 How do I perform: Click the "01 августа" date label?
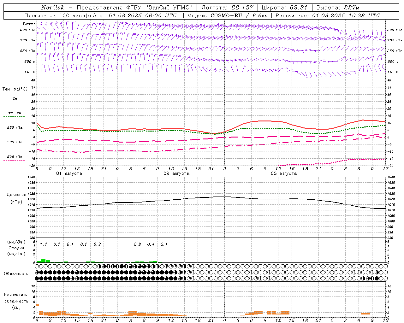tap(69, 173)
